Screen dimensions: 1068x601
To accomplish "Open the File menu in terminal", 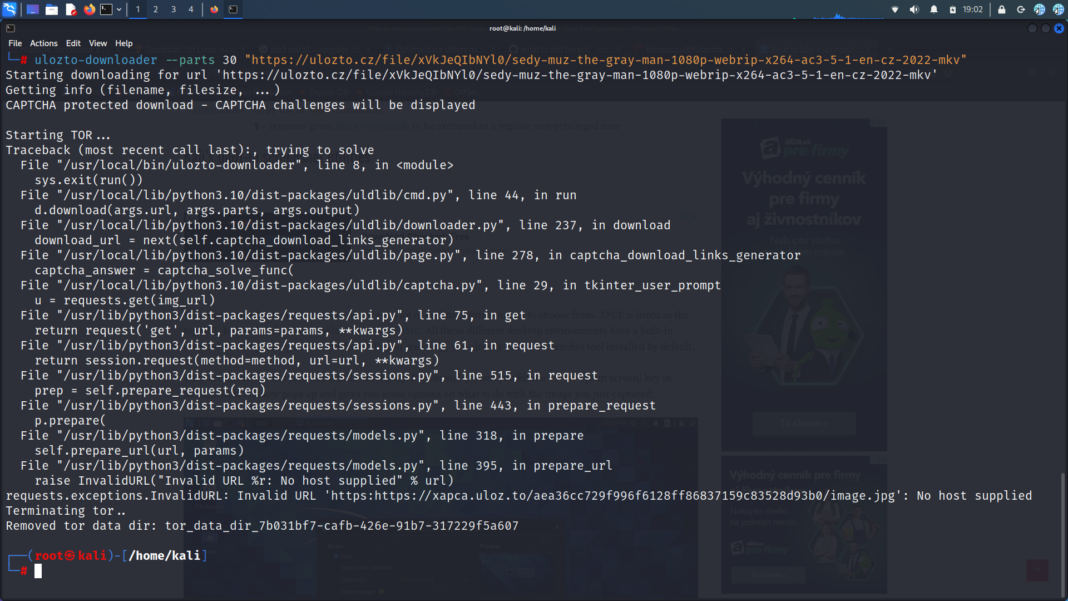I will point(14,43).
